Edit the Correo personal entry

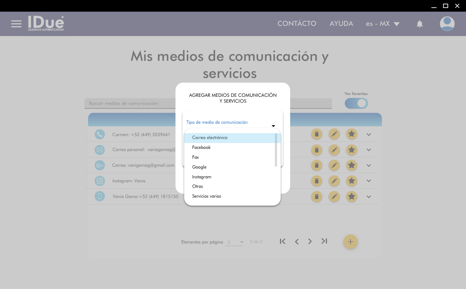tap(334, 150)
